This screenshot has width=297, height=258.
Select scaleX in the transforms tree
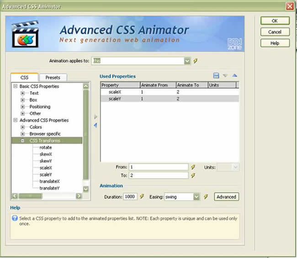point(46,168)
